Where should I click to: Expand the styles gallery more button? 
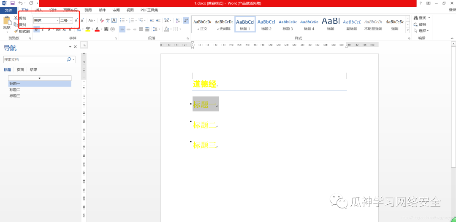[x=408, y=30]
